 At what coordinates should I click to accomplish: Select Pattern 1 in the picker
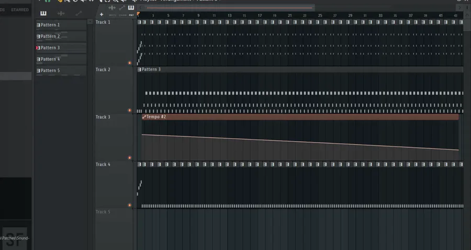[61, 25]
